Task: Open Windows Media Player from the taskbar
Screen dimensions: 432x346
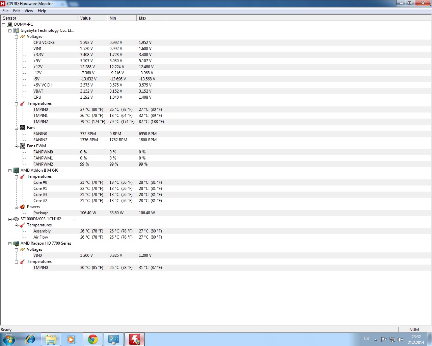Action: pyautogui.click(x=72, y=339)
